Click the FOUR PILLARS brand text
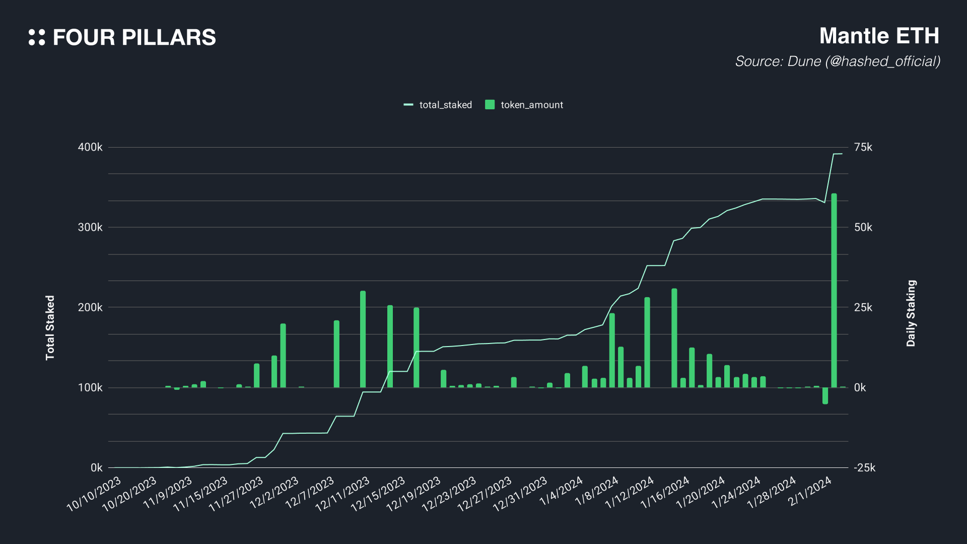 pos(134,38)
